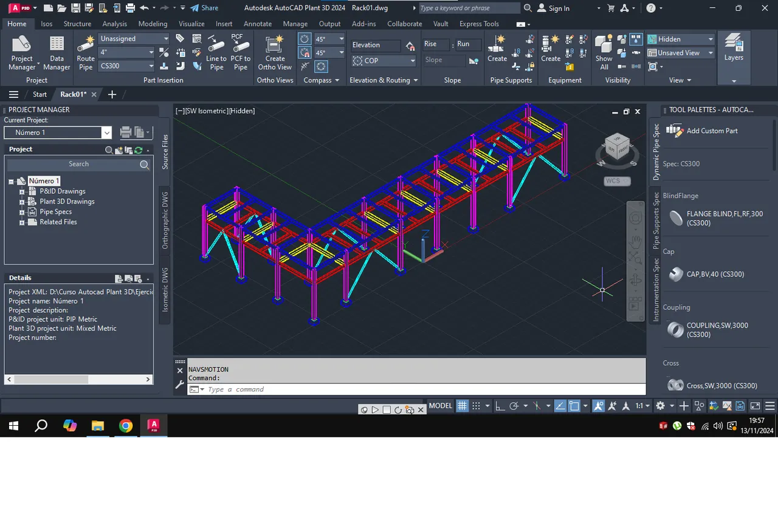
Task: Open the Hidden visual style dropdown
Action: pos(681,39)
